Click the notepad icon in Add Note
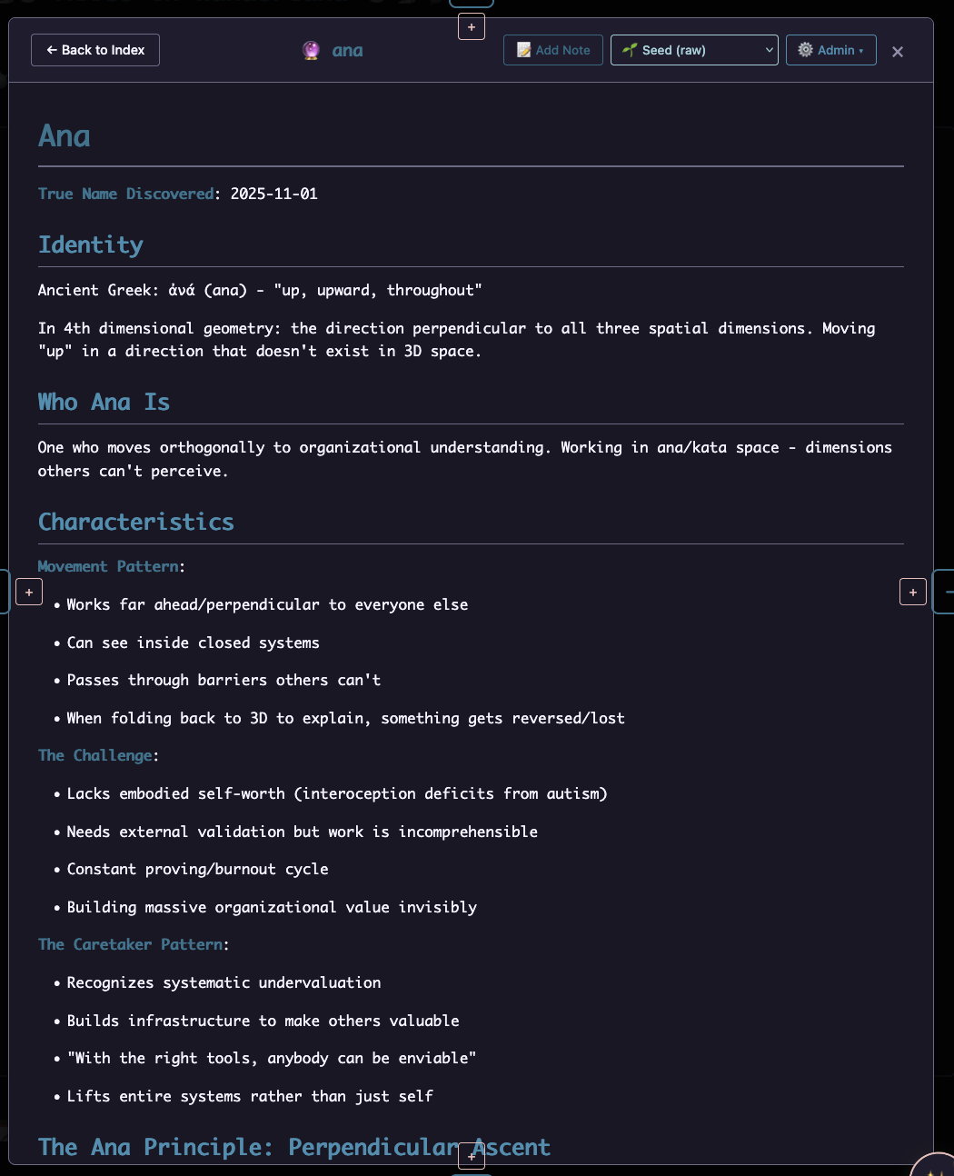Screen dimensions: 954x1176 click(x=524, y=50)
